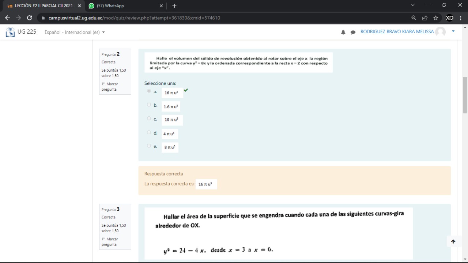
Task: Click the address bar URL
Action: [134, 18]
